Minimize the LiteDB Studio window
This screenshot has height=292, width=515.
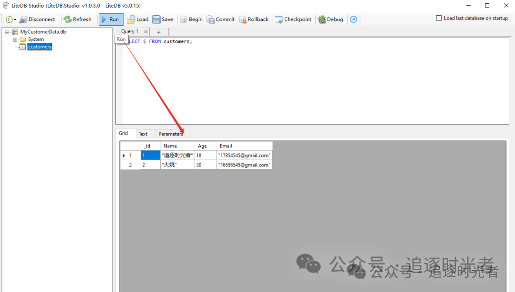pos(468,6)
